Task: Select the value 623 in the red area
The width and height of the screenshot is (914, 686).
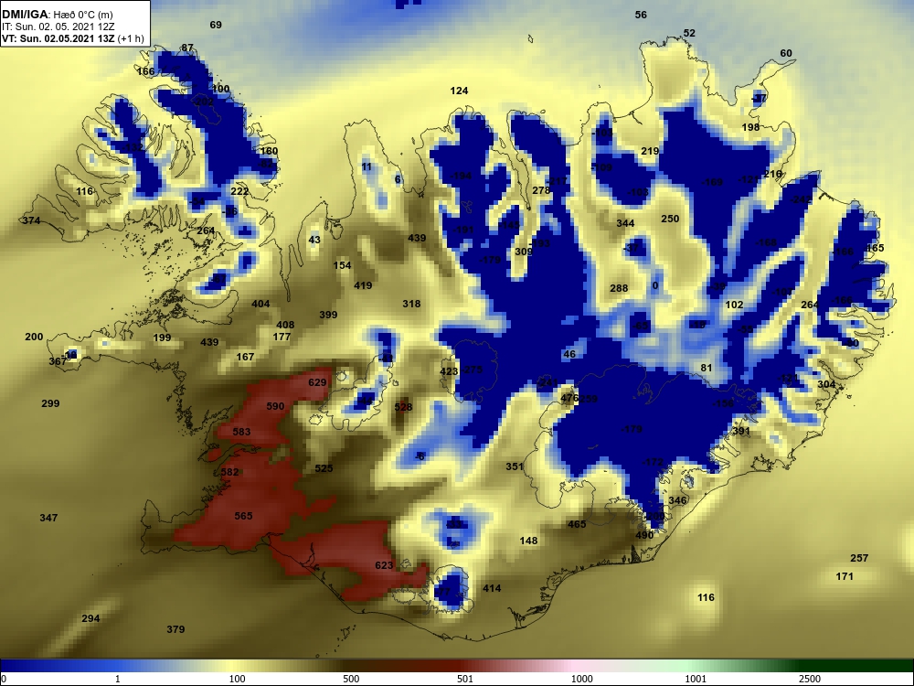Action: coord(384,564)
